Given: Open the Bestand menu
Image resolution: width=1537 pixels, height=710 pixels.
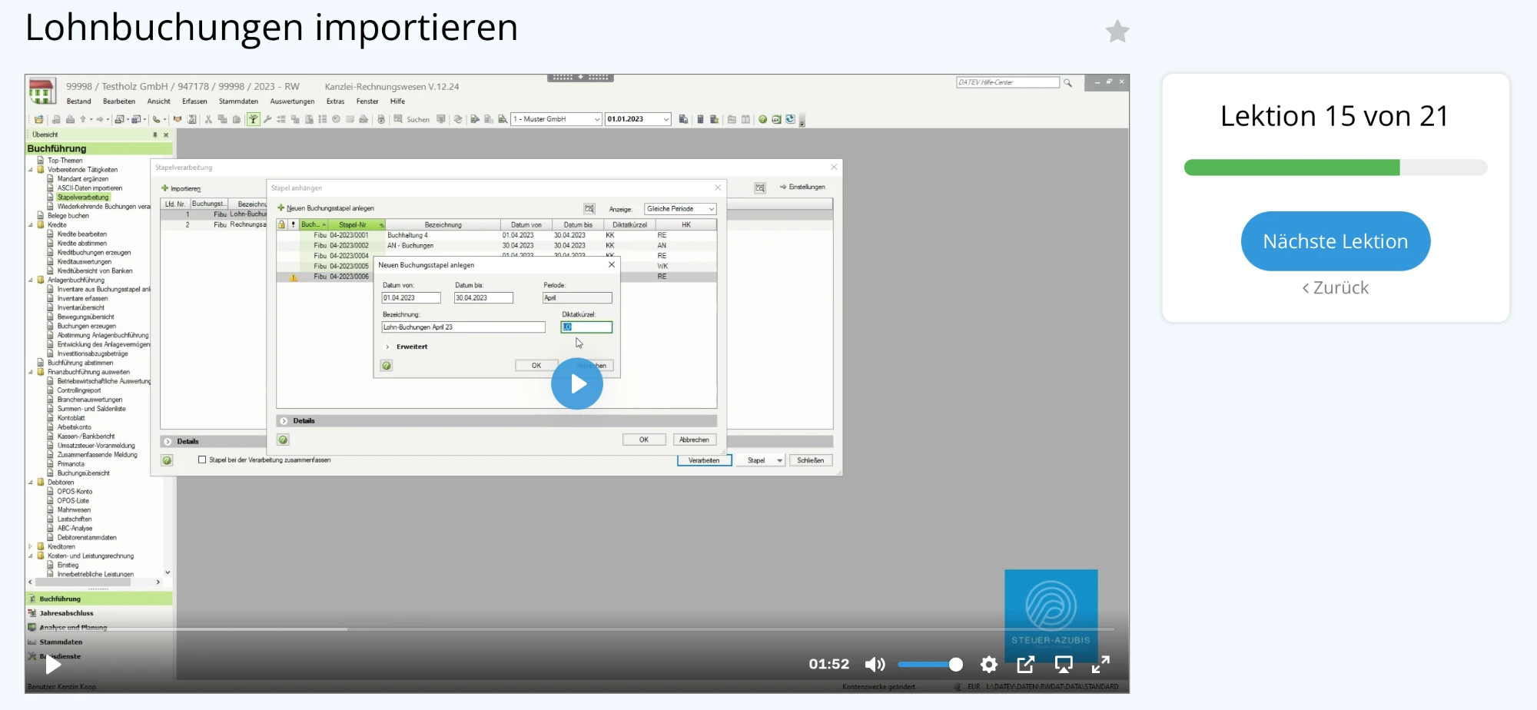Looking at the screenshot, I should 78,101.
